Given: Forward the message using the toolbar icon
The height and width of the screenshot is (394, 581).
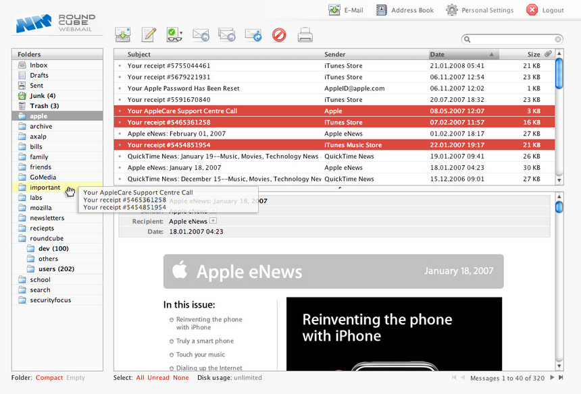Looking at the screenshot, I should [253, 34].
